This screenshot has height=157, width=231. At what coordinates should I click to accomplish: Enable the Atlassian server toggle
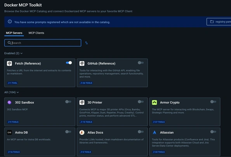pos(213,132)
